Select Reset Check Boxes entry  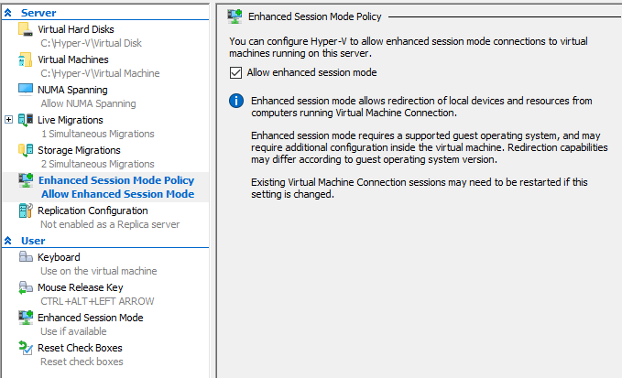pos(80,348)
